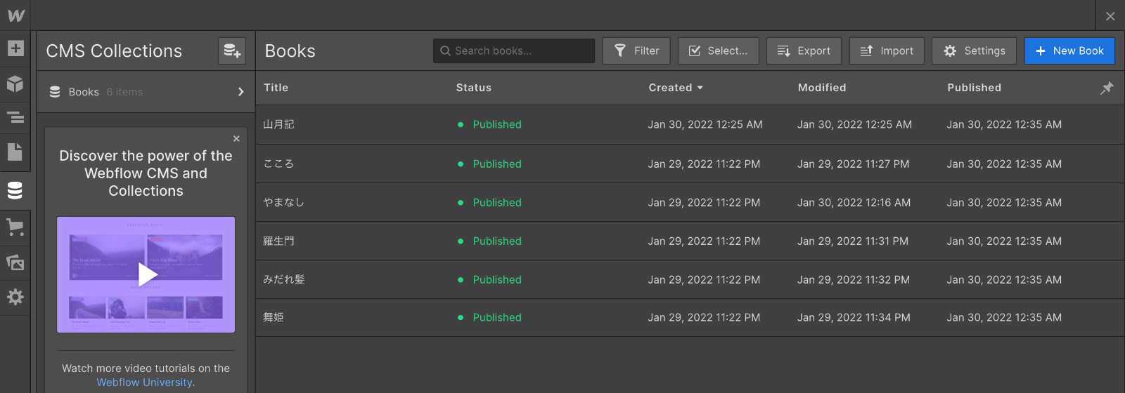Click the Select... checkbox button

pos(718,51)
